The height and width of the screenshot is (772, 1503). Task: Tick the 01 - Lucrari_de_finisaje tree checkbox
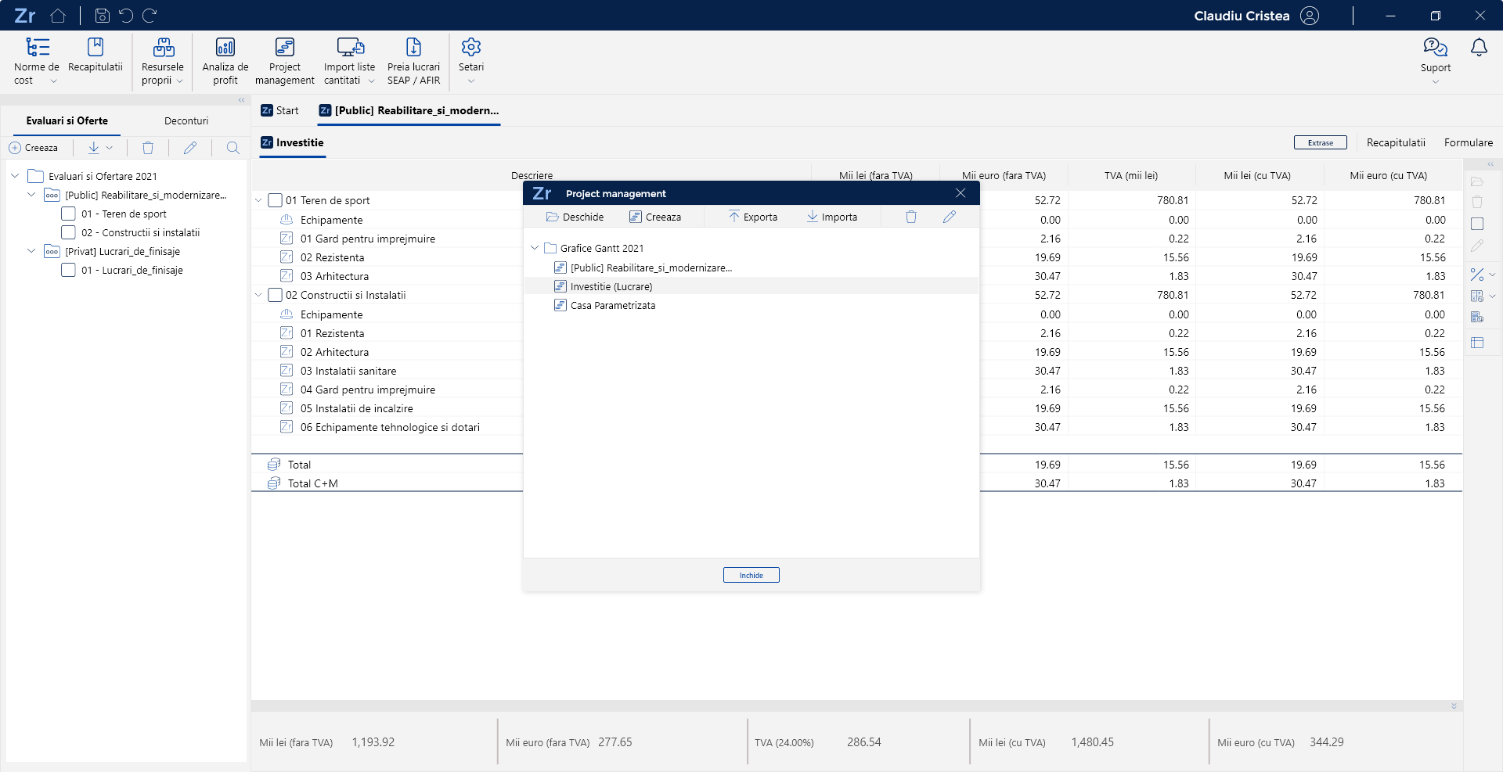tap(69, 270)
